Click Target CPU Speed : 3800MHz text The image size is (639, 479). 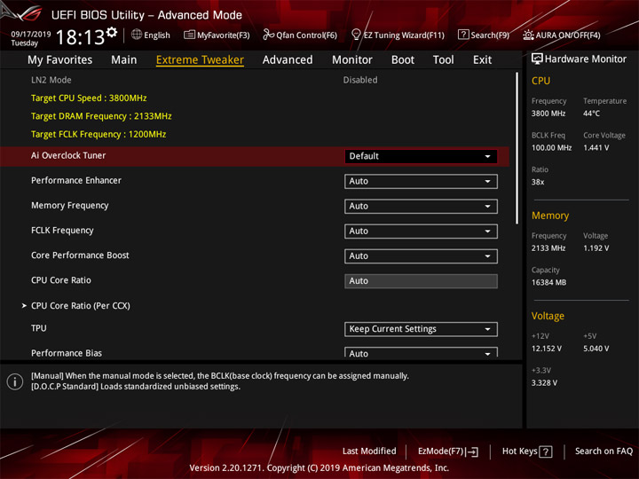click(89, 98)
